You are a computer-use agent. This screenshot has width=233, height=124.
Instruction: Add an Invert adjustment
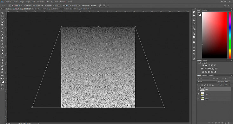203,72
